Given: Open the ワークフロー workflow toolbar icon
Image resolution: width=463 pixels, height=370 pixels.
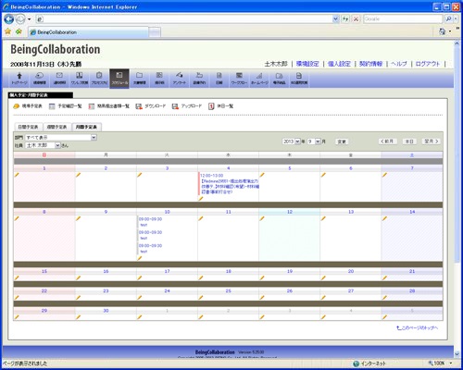Looking at the screenshot, I should pos(239,79).
